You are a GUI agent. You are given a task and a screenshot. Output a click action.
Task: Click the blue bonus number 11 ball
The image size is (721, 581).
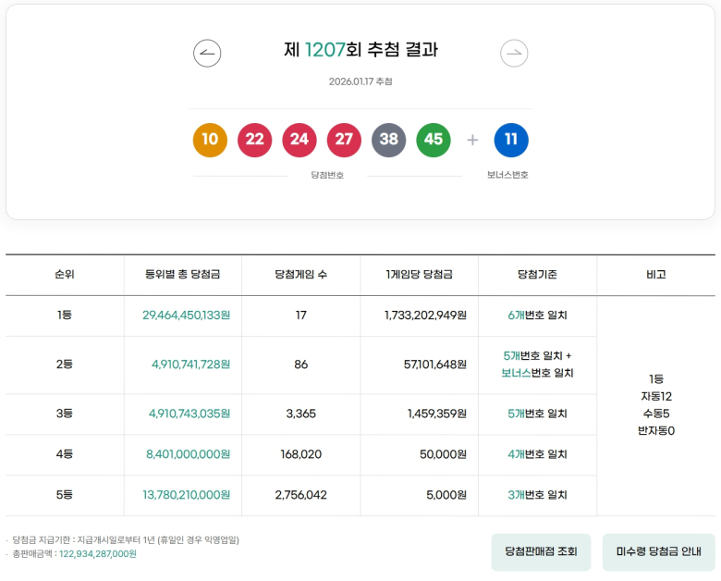(x=511, y=140)
